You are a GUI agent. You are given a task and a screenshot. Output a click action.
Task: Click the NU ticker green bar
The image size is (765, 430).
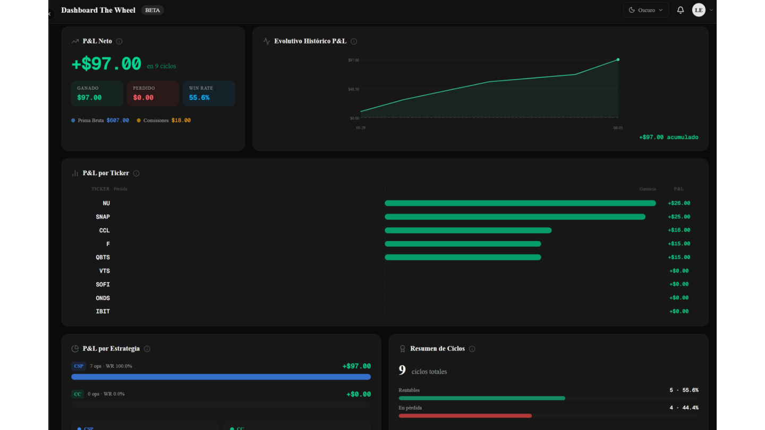click(x=520, y=203)
